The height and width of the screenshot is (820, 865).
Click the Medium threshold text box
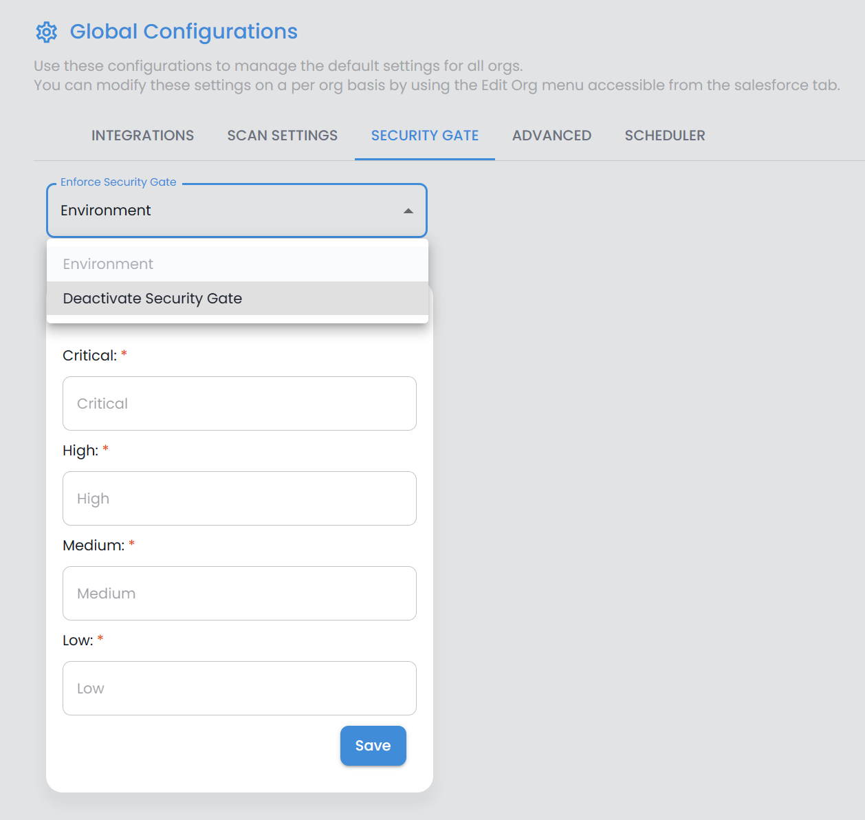point(239,594)
